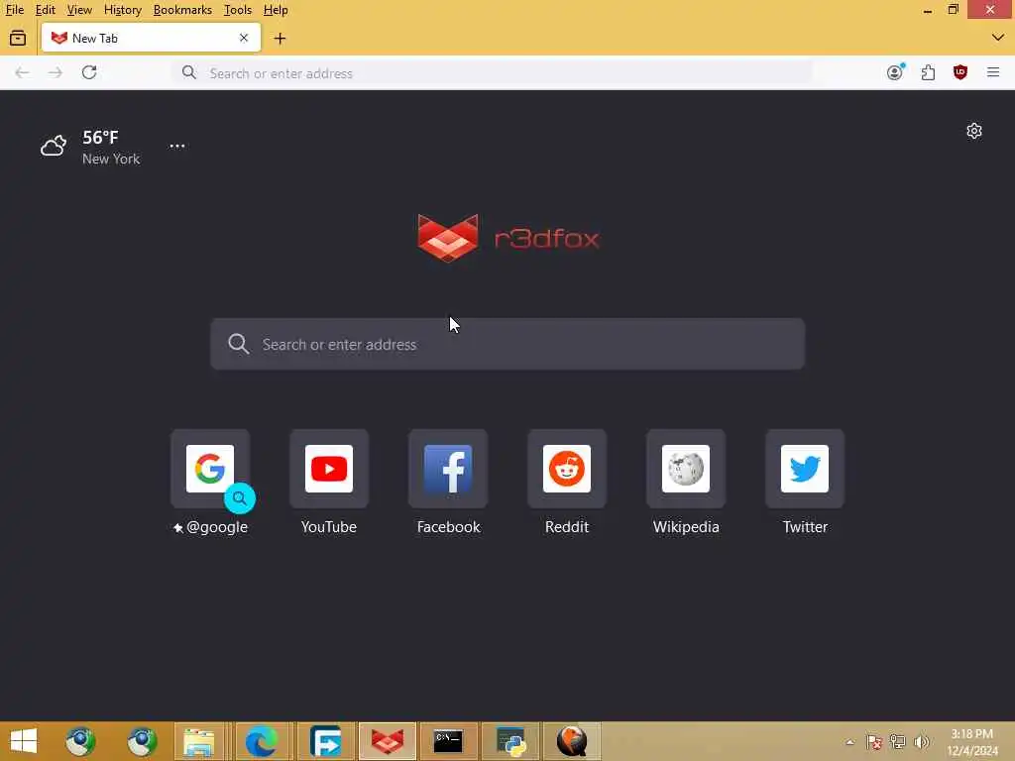Open the weather widget options menu
1015x761 pixels.
coord(177,147)
